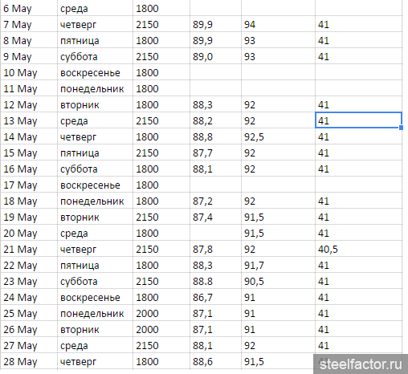Image resolution: width=408 pixels, height=374 pixels.
Task: Click the steelfactor.ru watermark link
Action: pos(361,364)
